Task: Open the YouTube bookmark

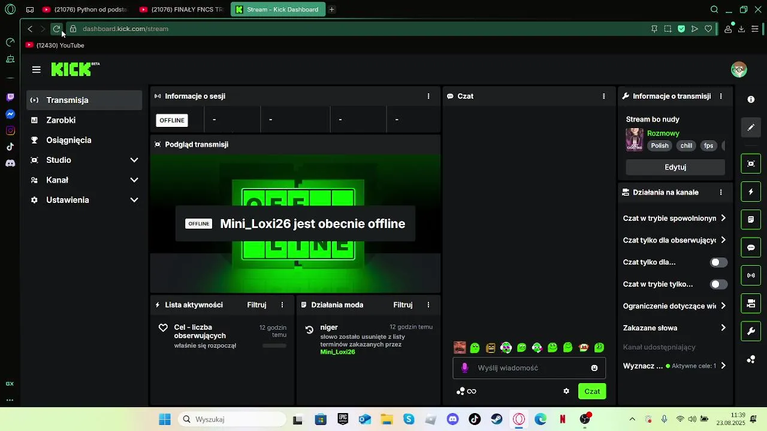Action: point(55,45)
